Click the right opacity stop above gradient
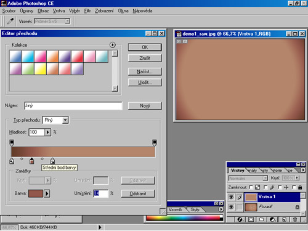The height and width of the screenshot is (231, 308). [155, 142]
